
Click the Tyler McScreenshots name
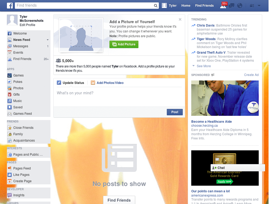[31, 19]
